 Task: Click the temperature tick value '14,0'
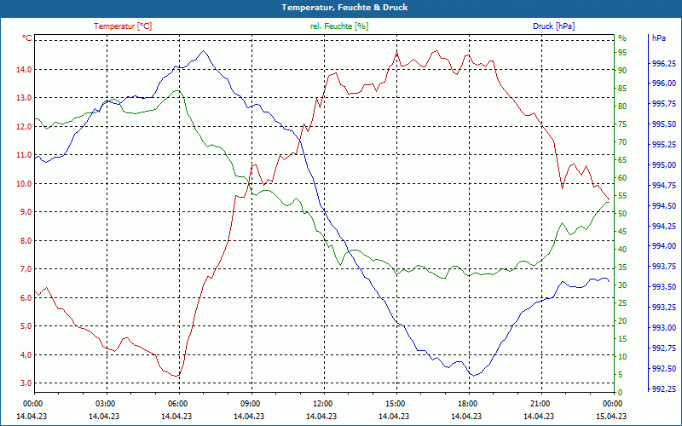pos(25,70)
